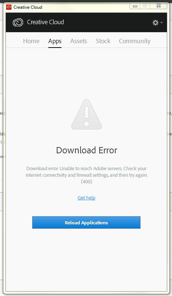The width and height of the screenshot is (172, 296).
Task: Go to the Stock tab
Action: 103,41
